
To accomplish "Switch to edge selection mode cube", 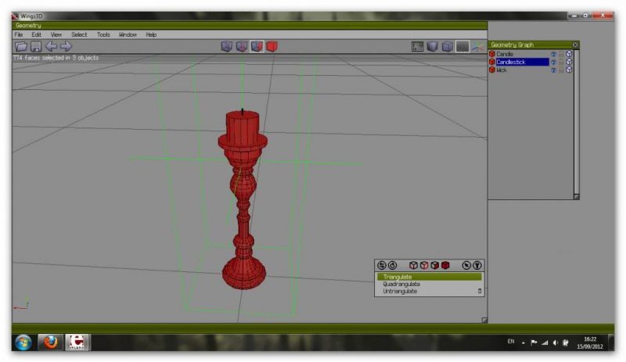I will [x=242, y=47].
